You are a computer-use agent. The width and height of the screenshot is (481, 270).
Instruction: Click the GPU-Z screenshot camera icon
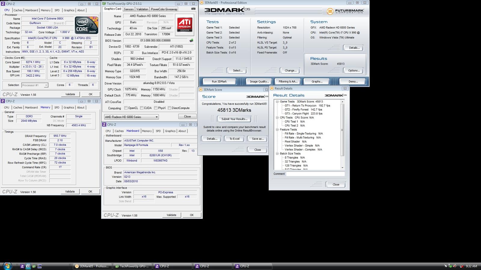point(193,9)
